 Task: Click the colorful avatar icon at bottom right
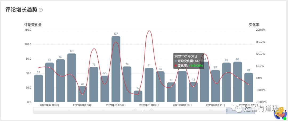click(x=280, y=114)
